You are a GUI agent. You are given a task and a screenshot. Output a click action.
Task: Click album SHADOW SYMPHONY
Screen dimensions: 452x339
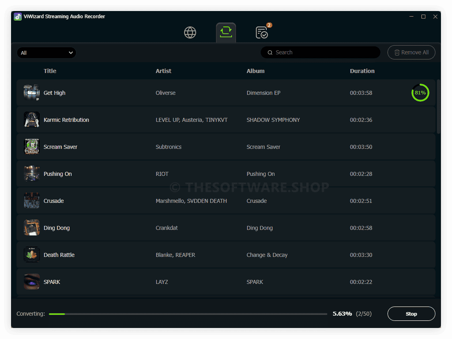(x=273, y=120)
